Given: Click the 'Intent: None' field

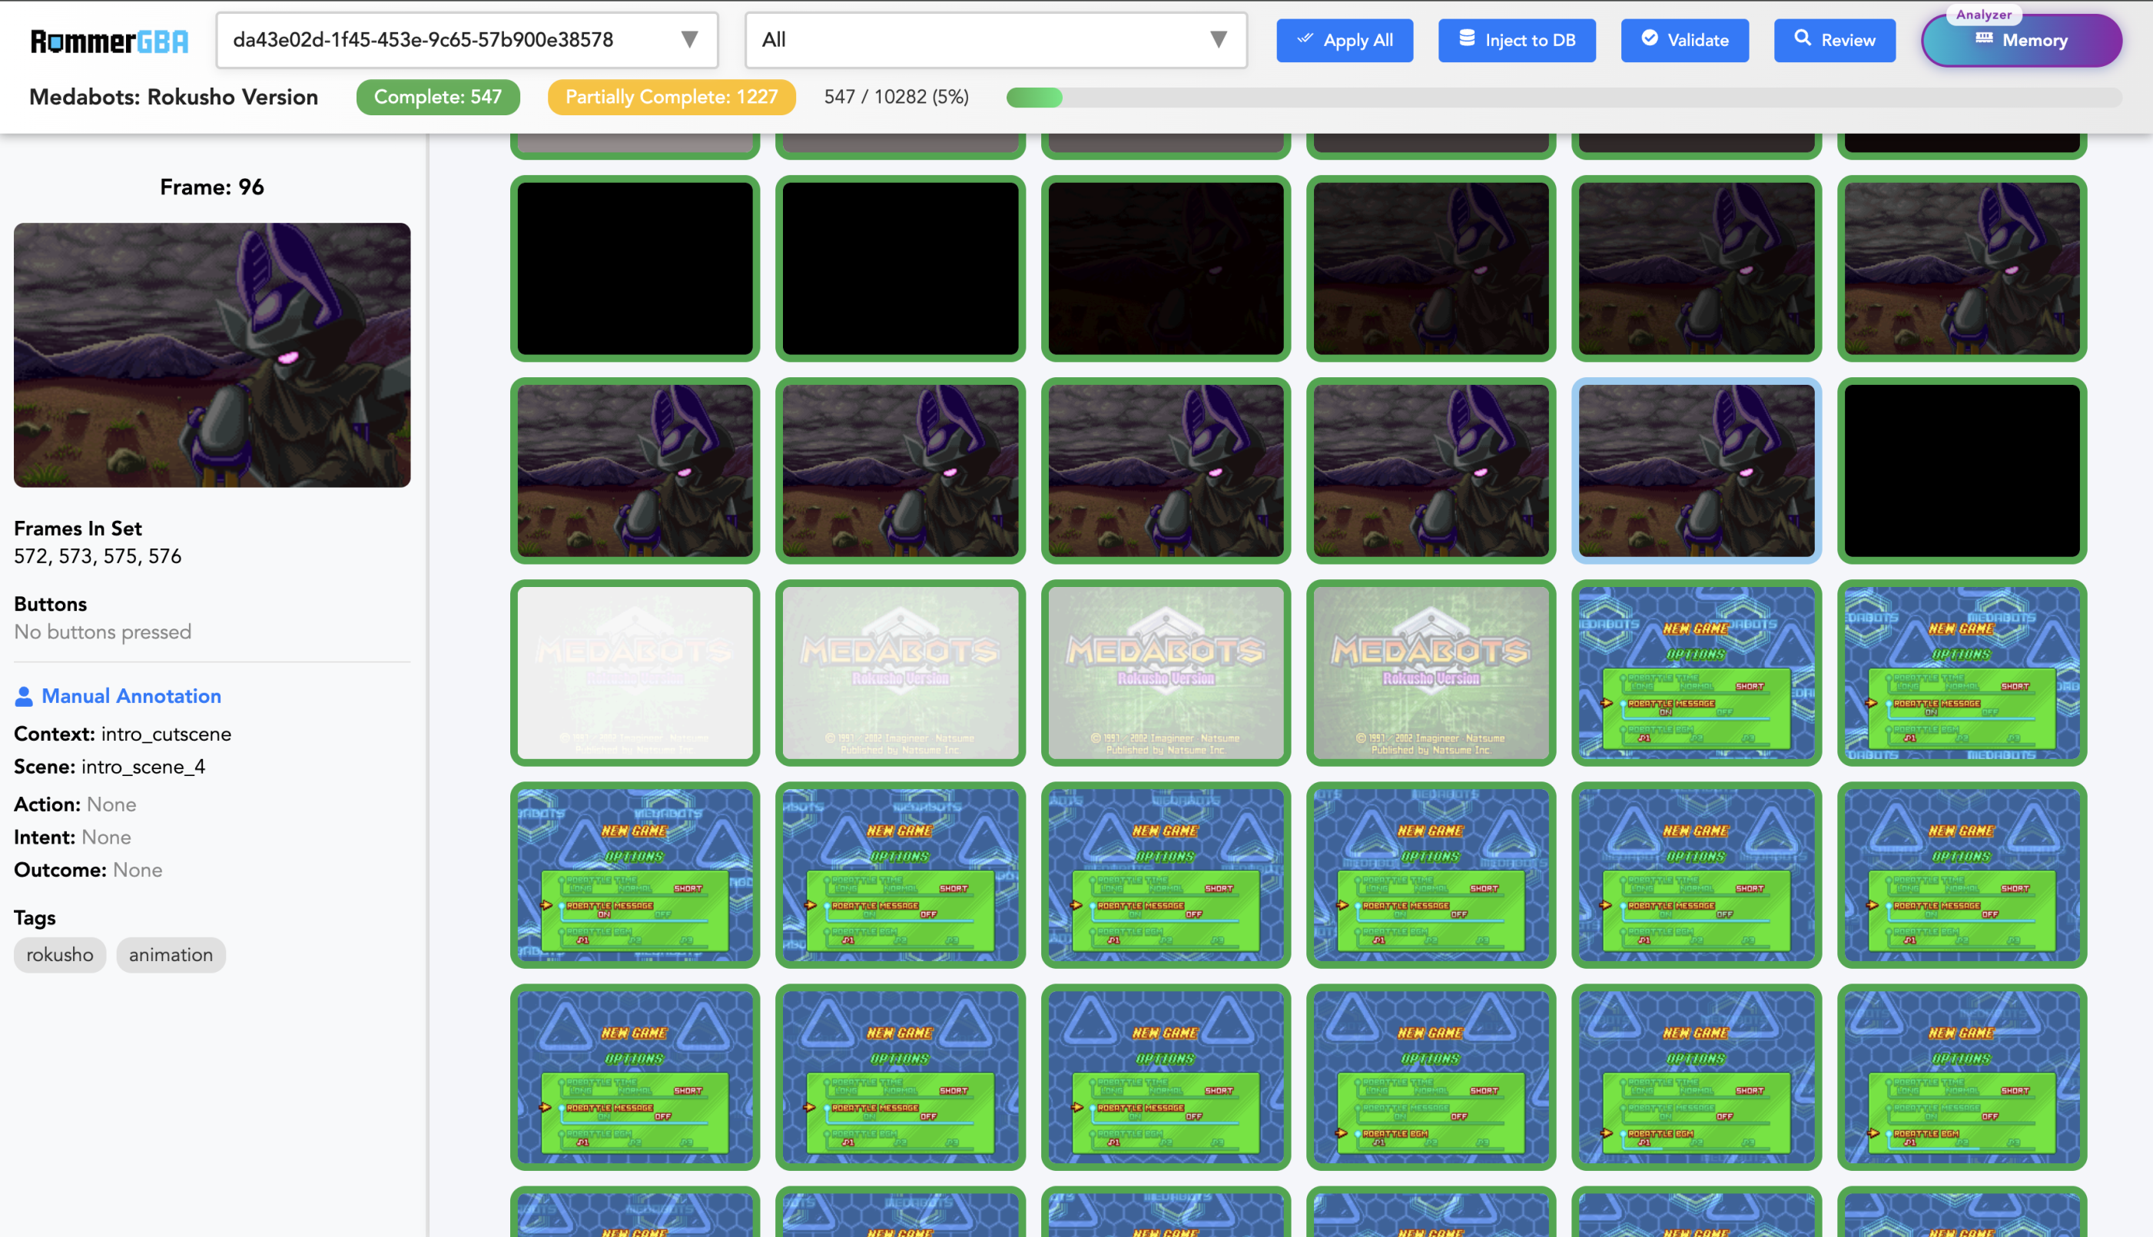Looking at the screenshot, I should coord(72,837).
